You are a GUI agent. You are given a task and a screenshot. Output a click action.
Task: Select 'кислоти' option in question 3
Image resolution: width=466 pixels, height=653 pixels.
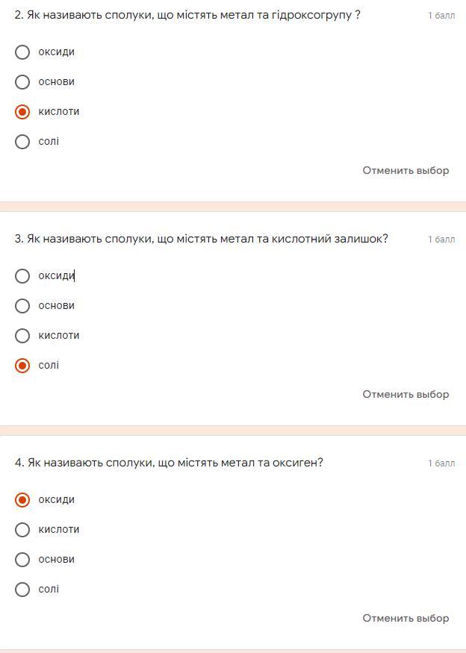(x=22, y=336)
